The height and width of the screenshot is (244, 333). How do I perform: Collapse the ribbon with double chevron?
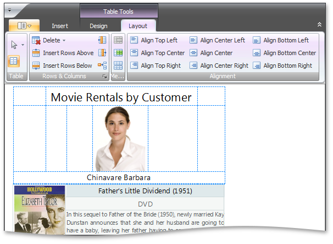(320, 24)
